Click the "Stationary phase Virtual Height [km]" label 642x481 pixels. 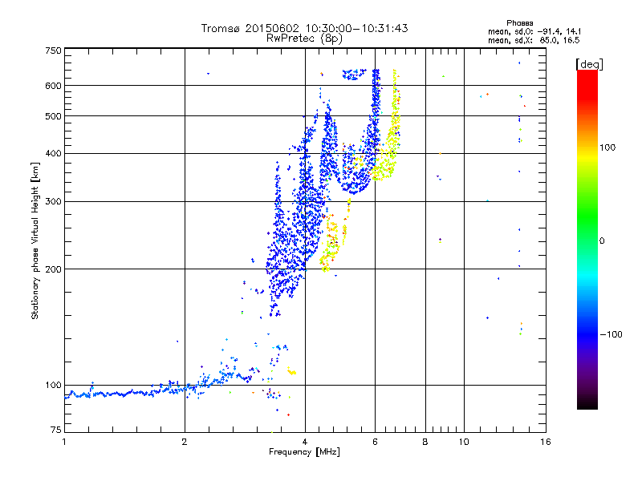pyautogui.click(x=35, y=240)
